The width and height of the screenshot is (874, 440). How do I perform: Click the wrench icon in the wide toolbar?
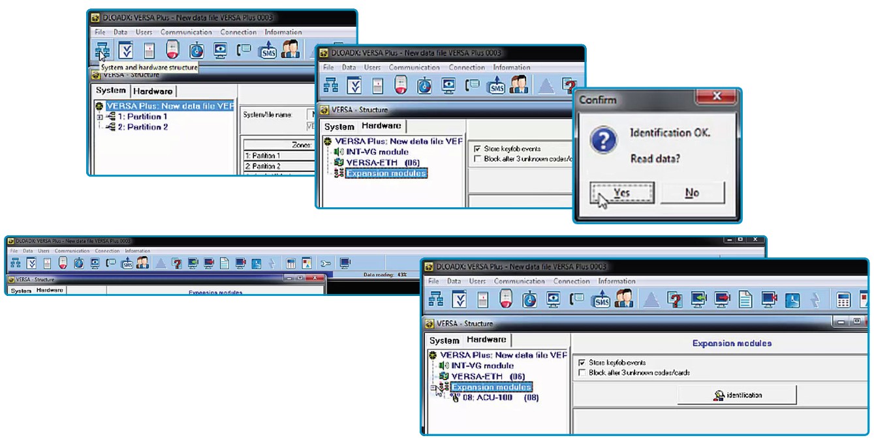[x=325, y=263]
